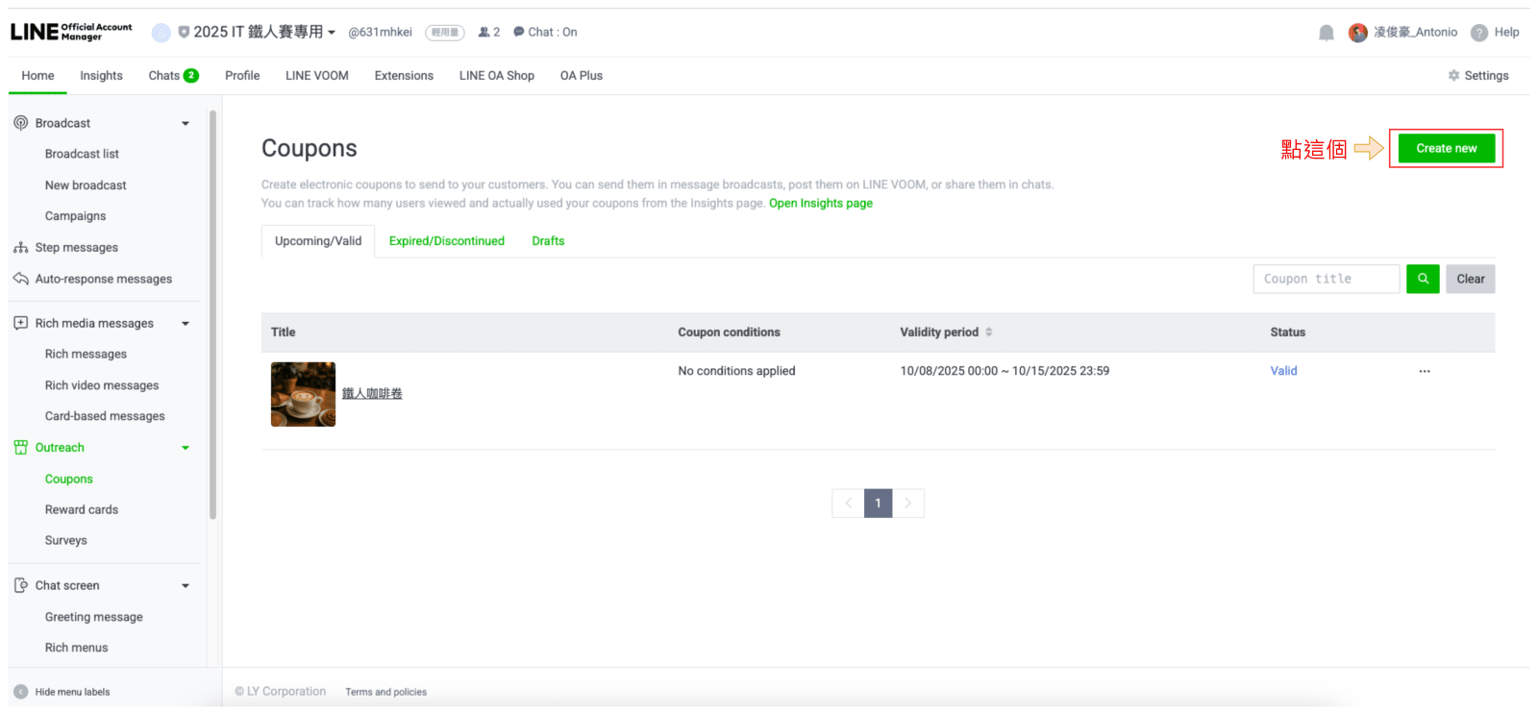Go to page 1 in pagination
This screenshot has height=714, width=1538.
tap(878, 504)
